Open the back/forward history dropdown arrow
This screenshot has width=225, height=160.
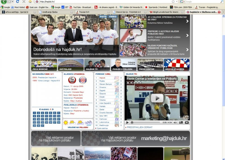click(x=13, y=2)
